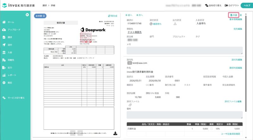This screenshot has width=253, height=140.
Task: Go to the 請求 sidebar section
Action: pyautogui.click(x=10, y=37)
